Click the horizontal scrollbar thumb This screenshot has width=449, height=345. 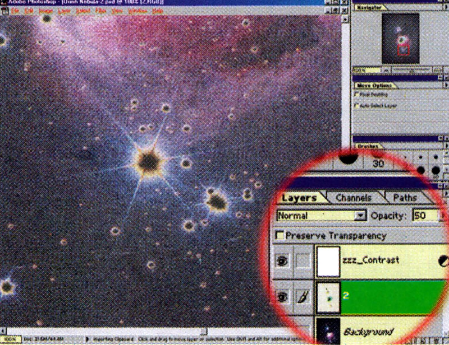coord(204,332)
